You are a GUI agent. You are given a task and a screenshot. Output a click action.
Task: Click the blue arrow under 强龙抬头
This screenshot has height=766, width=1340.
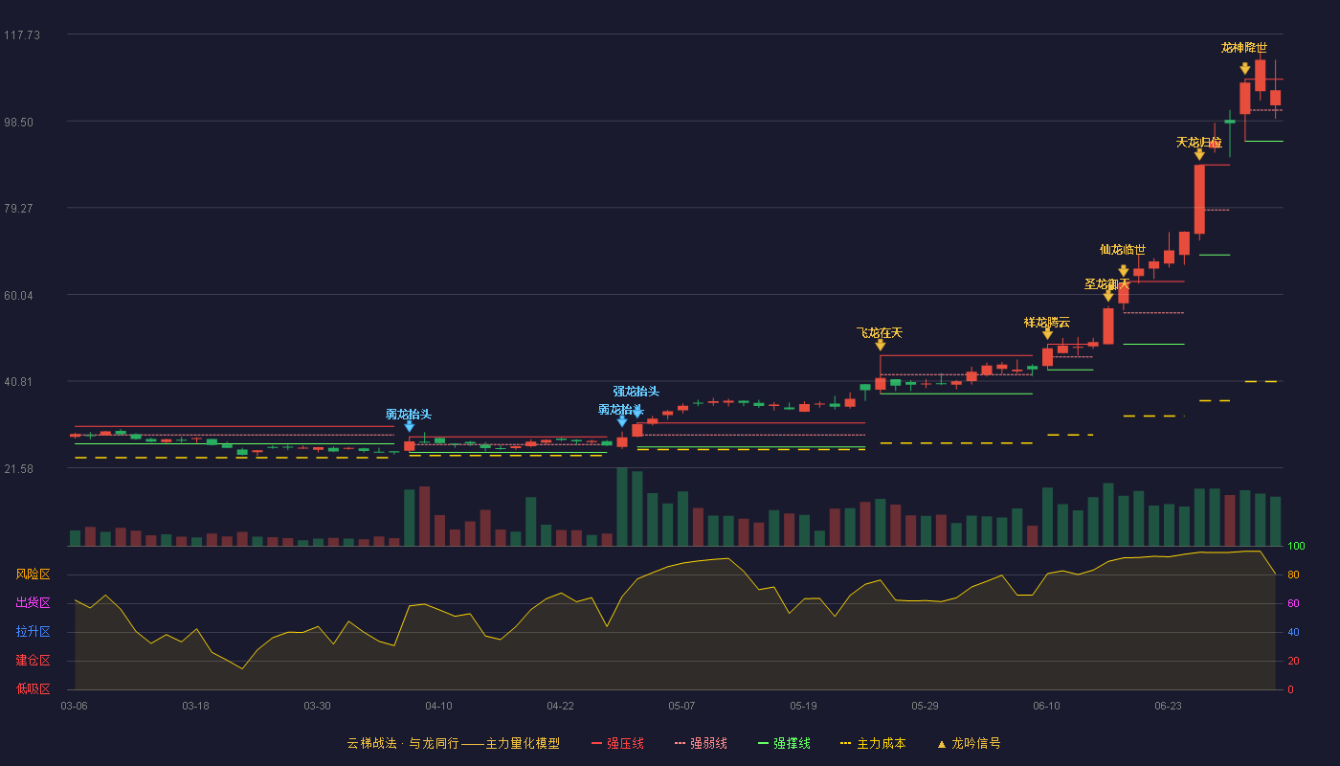(x=637, y=413)
